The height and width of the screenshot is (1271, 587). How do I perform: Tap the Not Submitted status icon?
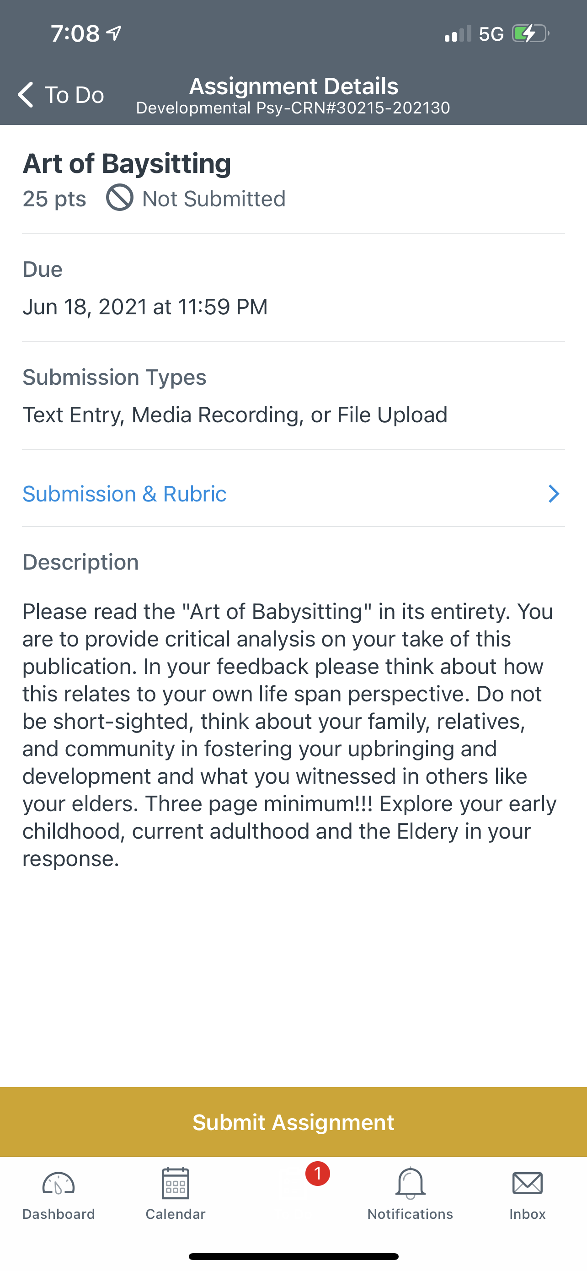click(120, 198)
